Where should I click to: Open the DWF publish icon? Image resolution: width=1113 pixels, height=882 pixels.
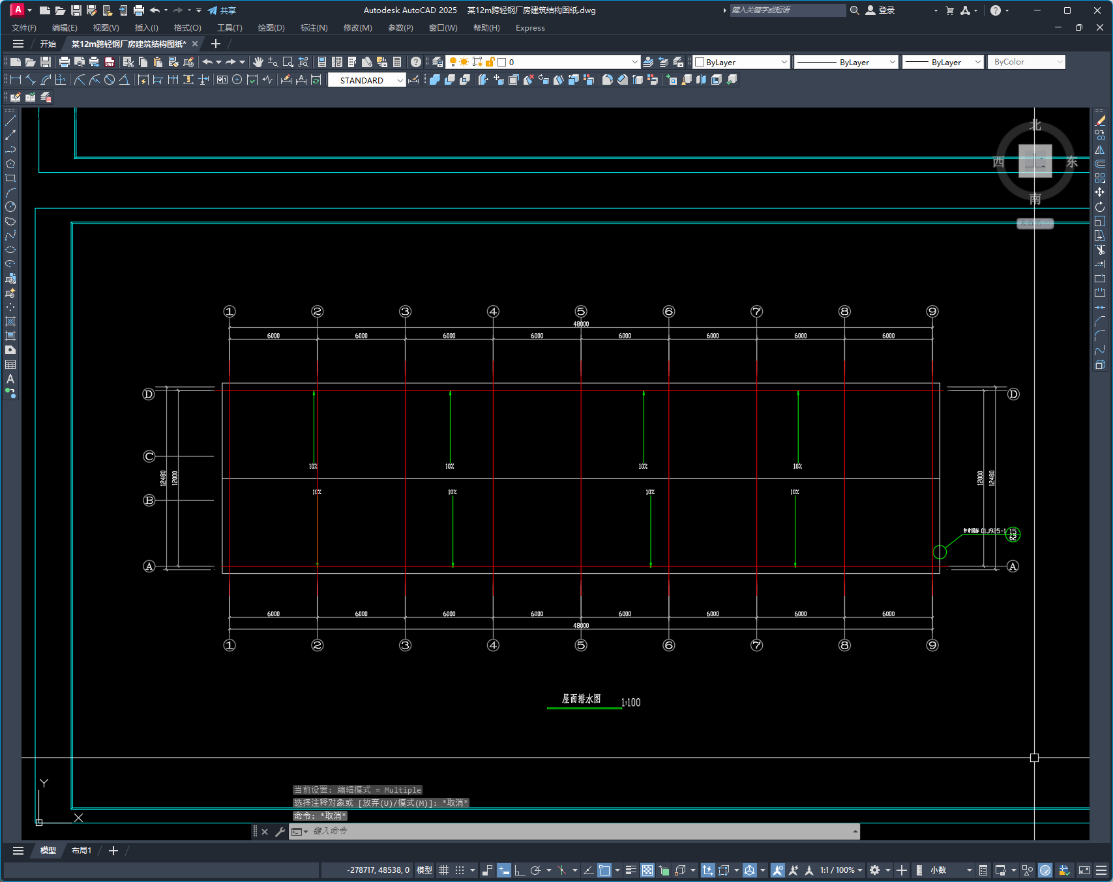point(110,62)
